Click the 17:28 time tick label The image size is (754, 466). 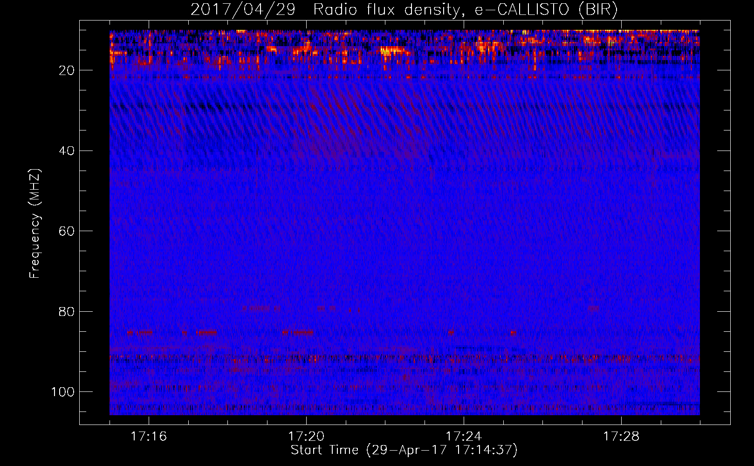[x=621, y=436]
